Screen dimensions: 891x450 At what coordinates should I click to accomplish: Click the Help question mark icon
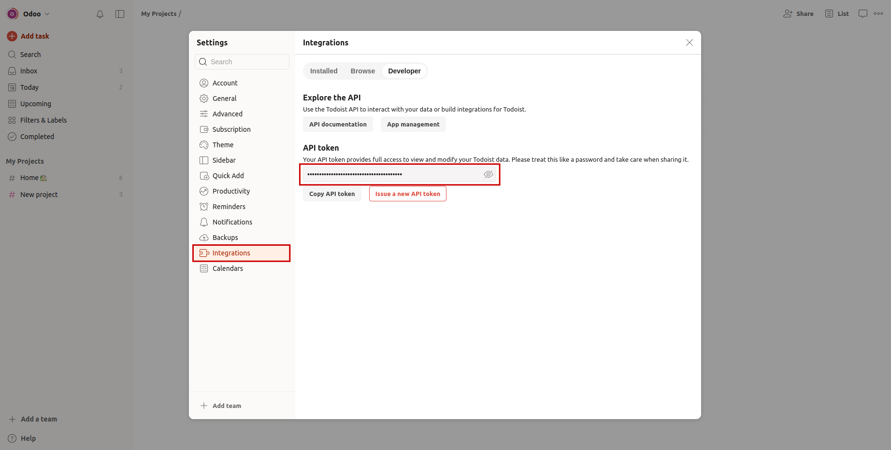click(x=12, y=438)
